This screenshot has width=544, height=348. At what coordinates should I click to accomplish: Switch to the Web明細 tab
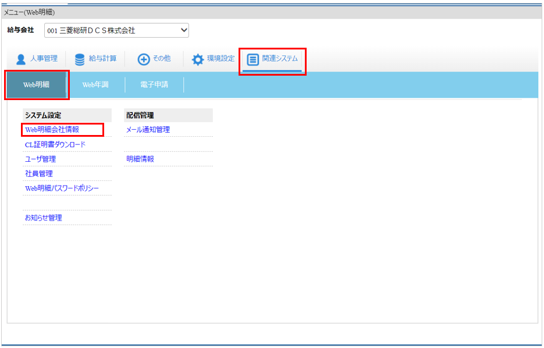coord(37,85)
